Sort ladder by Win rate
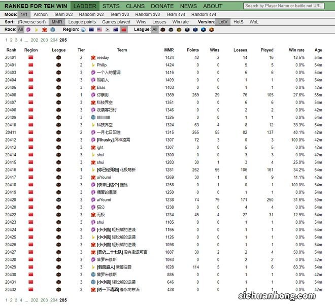The image size is (335, 306). pyautogui.click(x=180, y=22)
